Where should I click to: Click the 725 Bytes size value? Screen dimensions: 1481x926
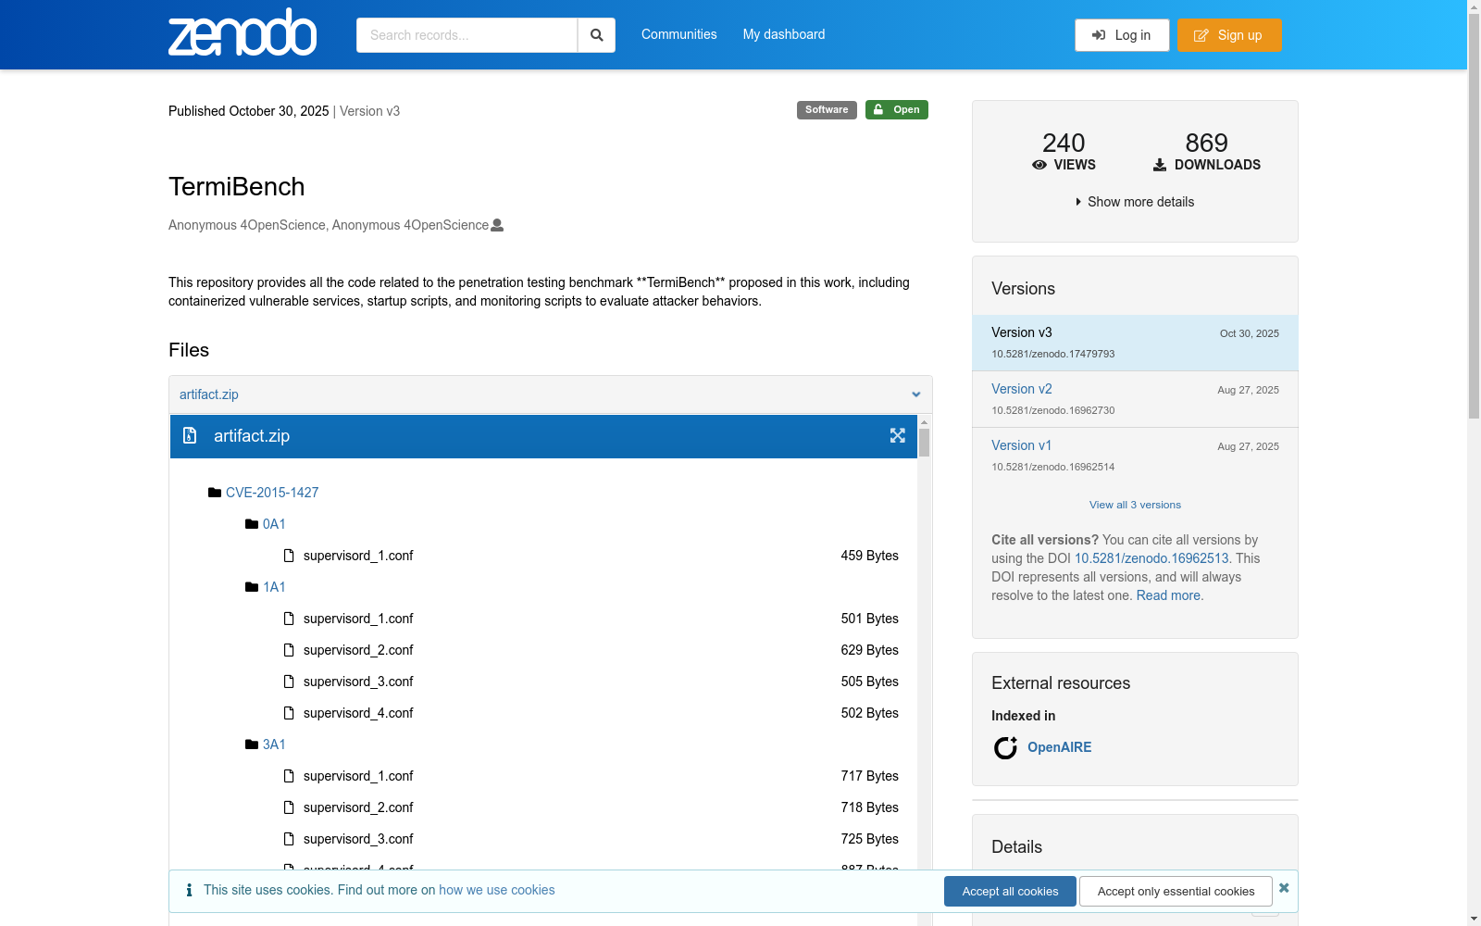[x=870, y=839]
